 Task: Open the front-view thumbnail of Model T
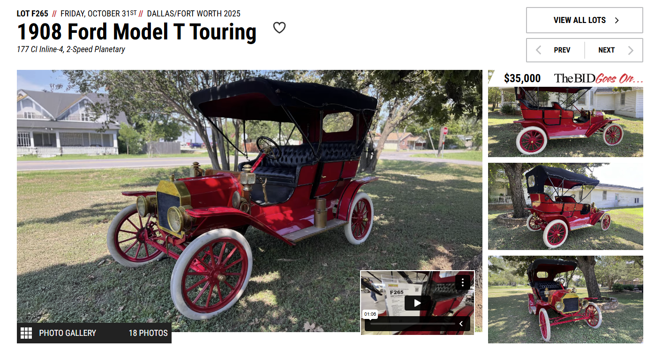[565, 299]
